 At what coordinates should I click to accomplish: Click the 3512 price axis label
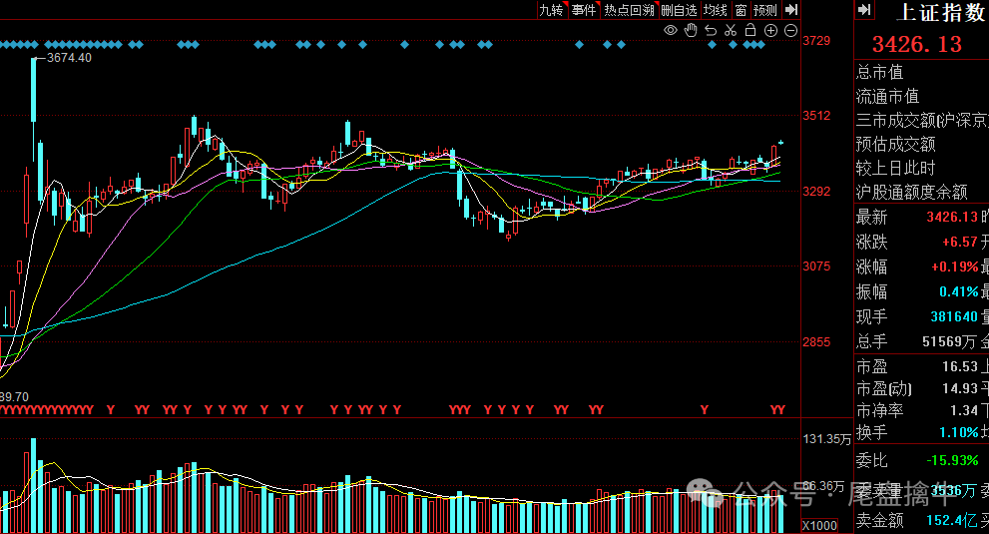816,116
